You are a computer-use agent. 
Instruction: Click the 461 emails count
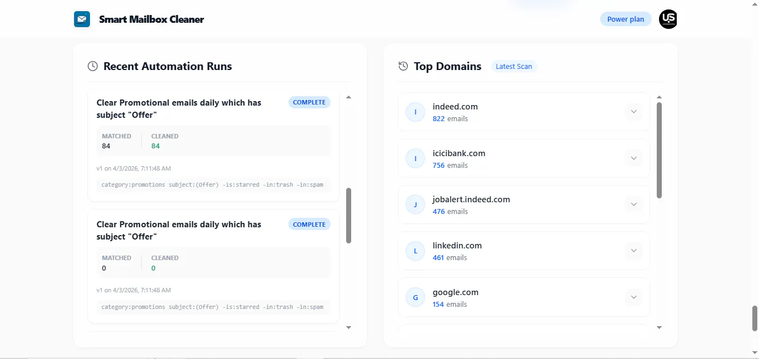pos(450,257)
